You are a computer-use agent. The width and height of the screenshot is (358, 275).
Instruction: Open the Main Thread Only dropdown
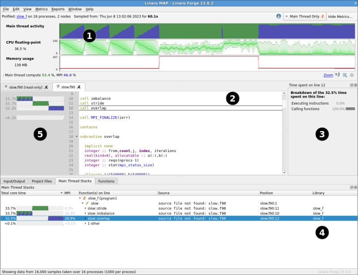(305, 17)
